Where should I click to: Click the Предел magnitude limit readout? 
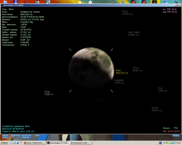pyautogui.click(x=170, y=128)
